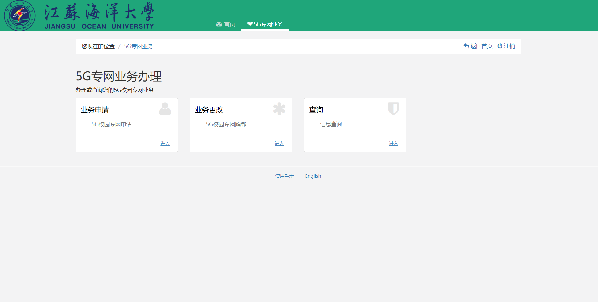Click the 业务申请 card title
The height and width of the screenshot is (302, 598).
tap(95, 110)
